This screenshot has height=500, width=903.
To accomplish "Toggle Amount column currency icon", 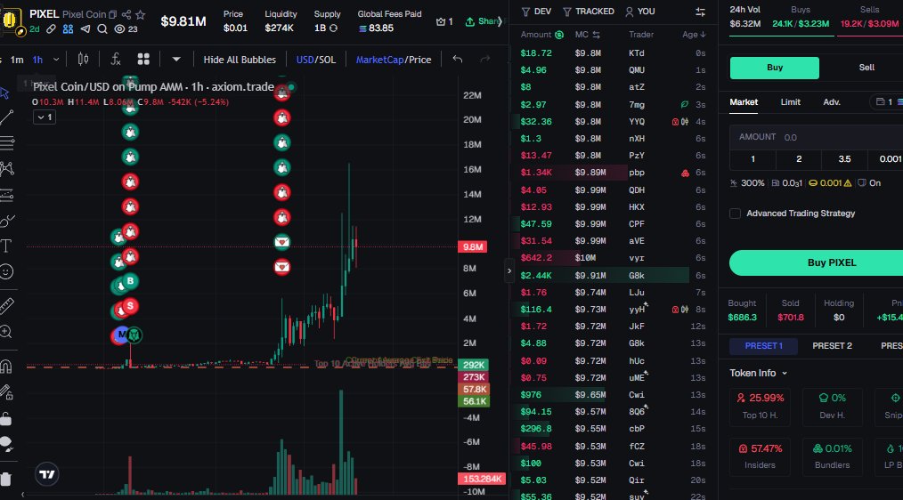I will (x=558, y=35).
